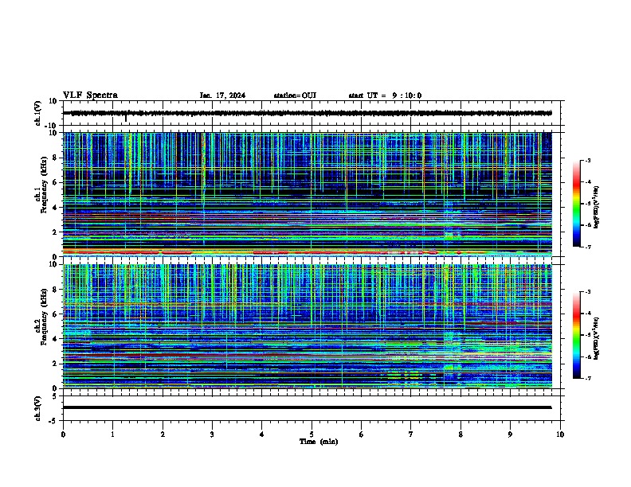Click the "VLF Spectra" plot title
Image resolution: width=631 pixels, height=487 pixels.
coord(90,95)
